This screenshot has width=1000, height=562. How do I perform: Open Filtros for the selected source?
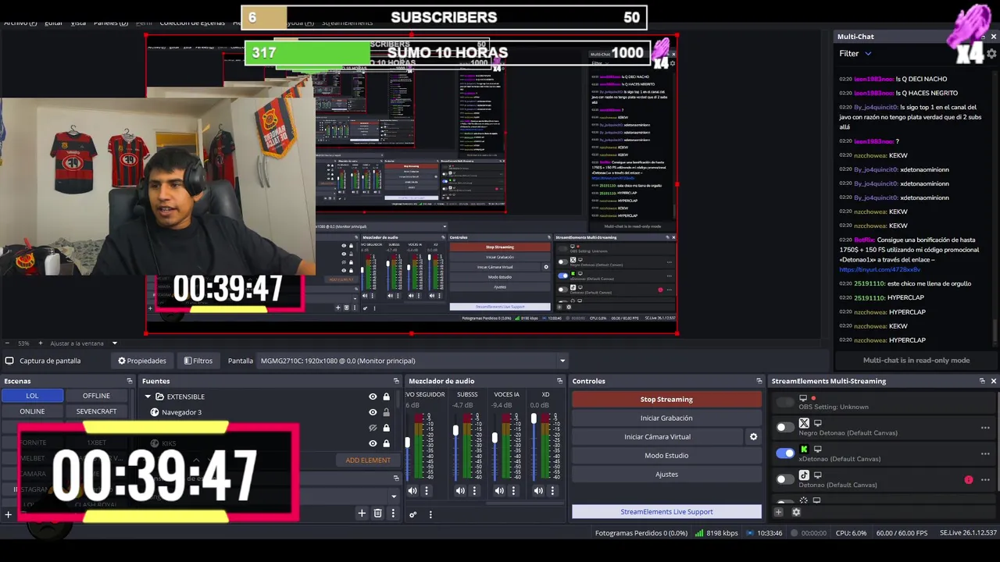point(198,361)
